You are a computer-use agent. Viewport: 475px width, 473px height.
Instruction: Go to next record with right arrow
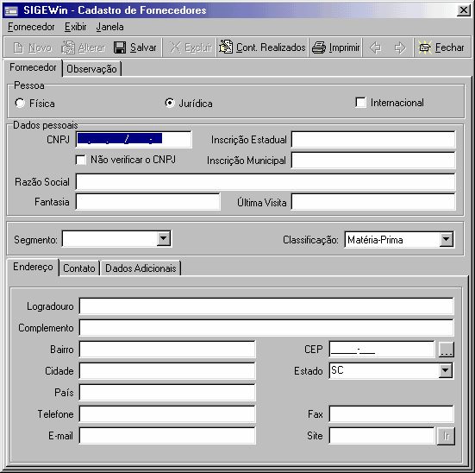[x=400, y=47]
